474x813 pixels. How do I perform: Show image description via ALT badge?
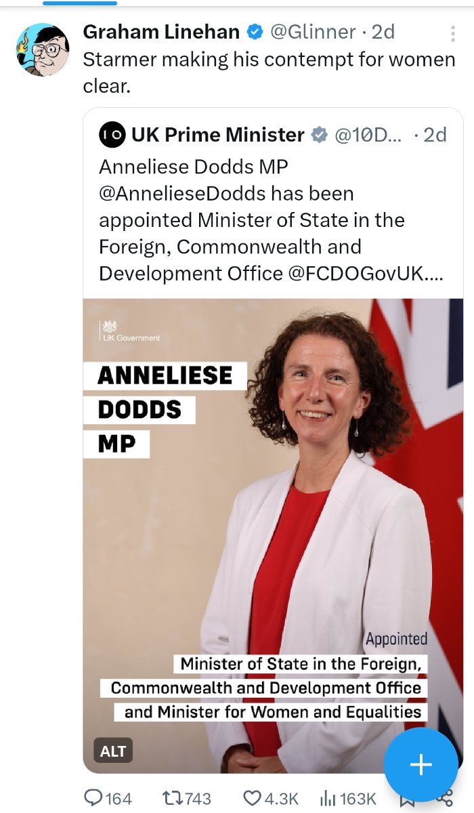[x=112, y=751]
